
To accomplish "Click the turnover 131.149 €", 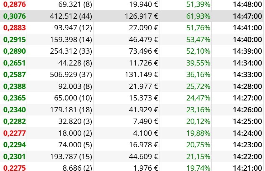I will tap(142, 75).
